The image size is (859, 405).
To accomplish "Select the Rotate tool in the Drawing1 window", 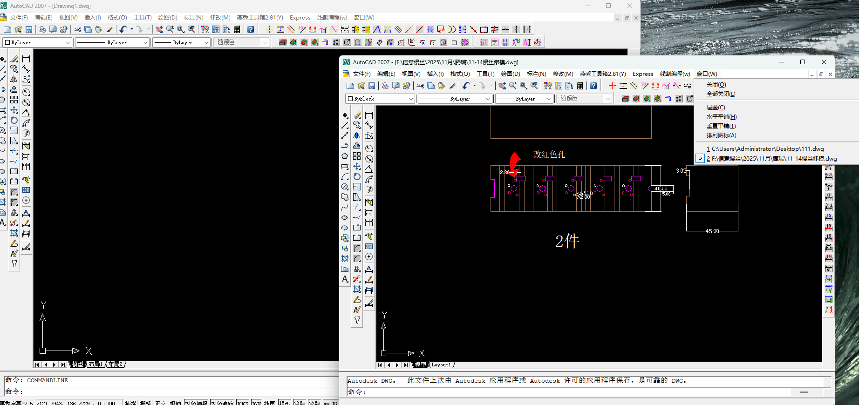I will [14, 120].
